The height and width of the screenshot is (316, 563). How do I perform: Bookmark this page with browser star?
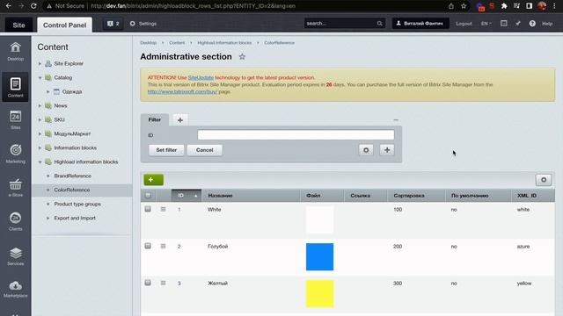click(x=464, y=6)
